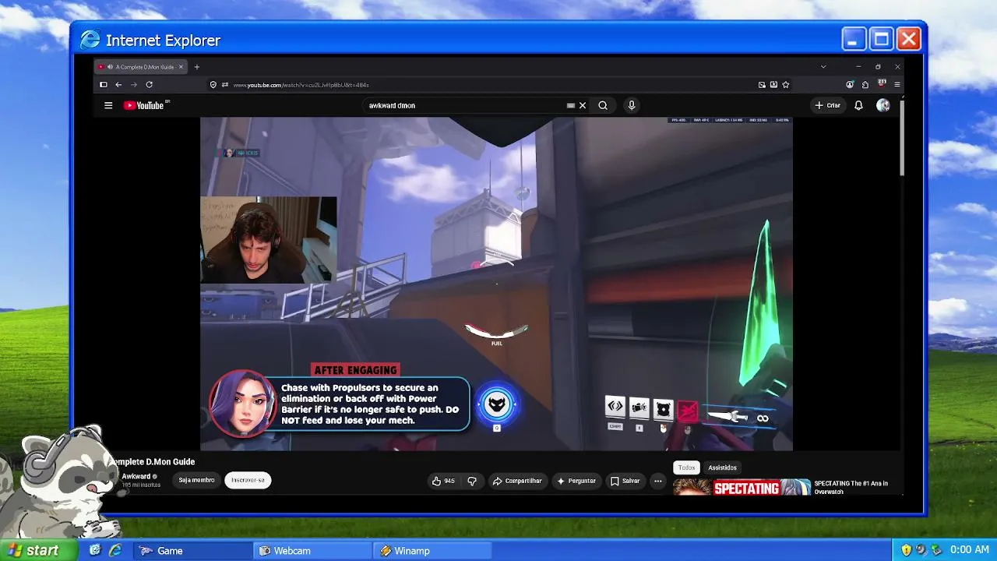
Task: Dislike the video
Action: click(472, 481)
